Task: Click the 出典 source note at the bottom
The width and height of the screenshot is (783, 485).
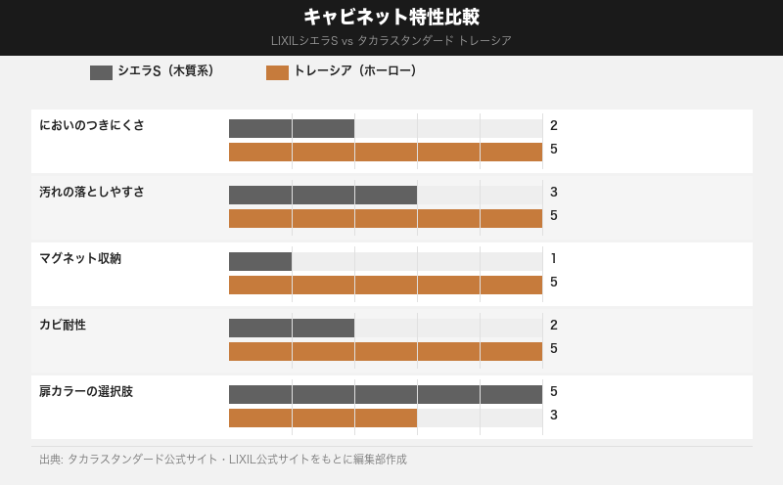Action: coord(223,459)
